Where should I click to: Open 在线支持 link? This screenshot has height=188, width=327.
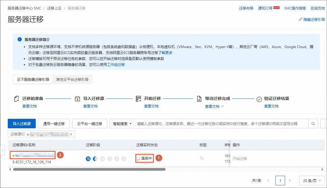pos(317,8)
